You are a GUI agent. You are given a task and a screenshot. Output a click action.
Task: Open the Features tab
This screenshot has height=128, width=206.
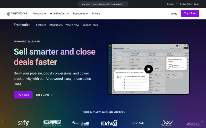[41, 25]
